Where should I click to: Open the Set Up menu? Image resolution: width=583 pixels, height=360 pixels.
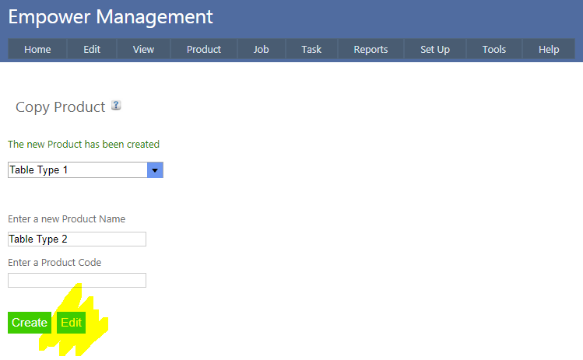[435, 49]
